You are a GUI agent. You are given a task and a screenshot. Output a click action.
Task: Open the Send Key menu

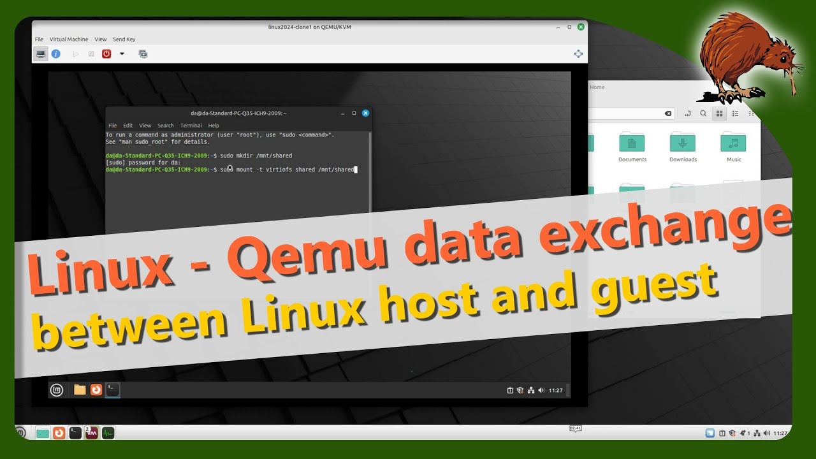(124, 40)
